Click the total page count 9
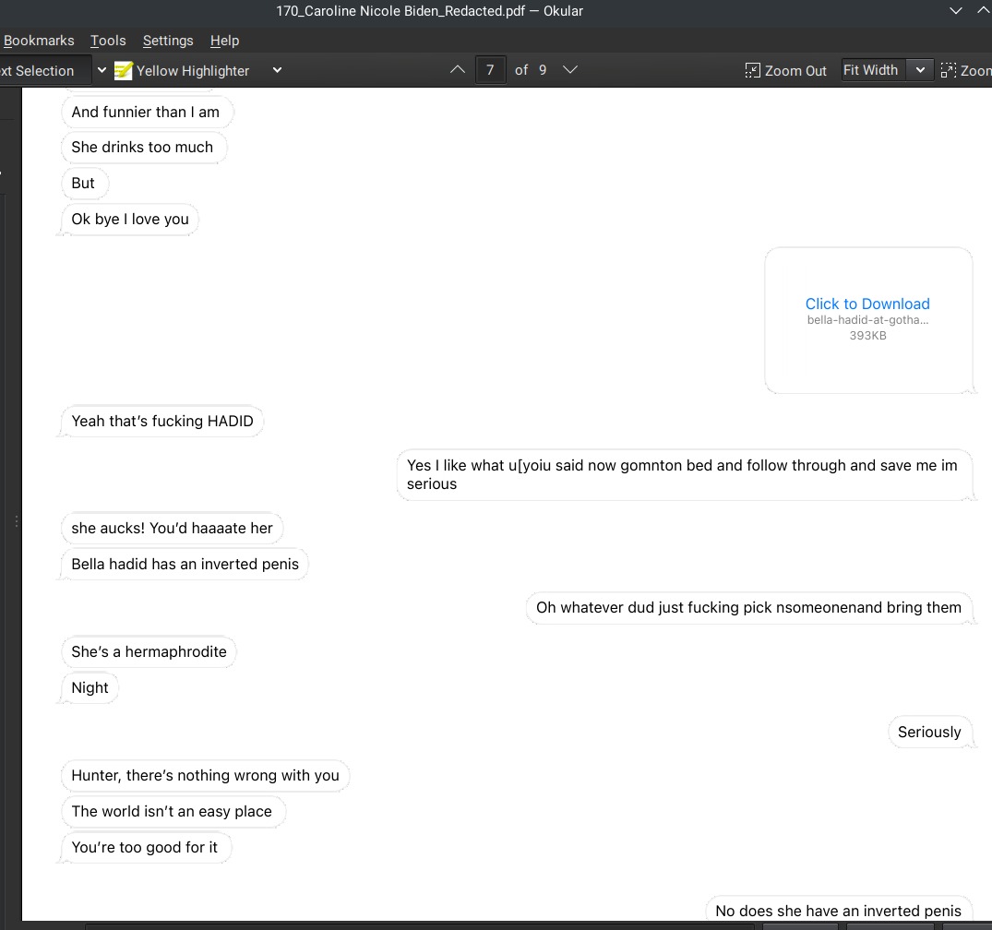The height and width of the screenshot is (930, 992). coord(543,69)
